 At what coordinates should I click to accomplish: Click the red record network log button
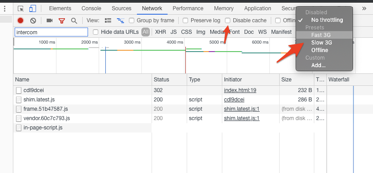(x=20, y=21)
